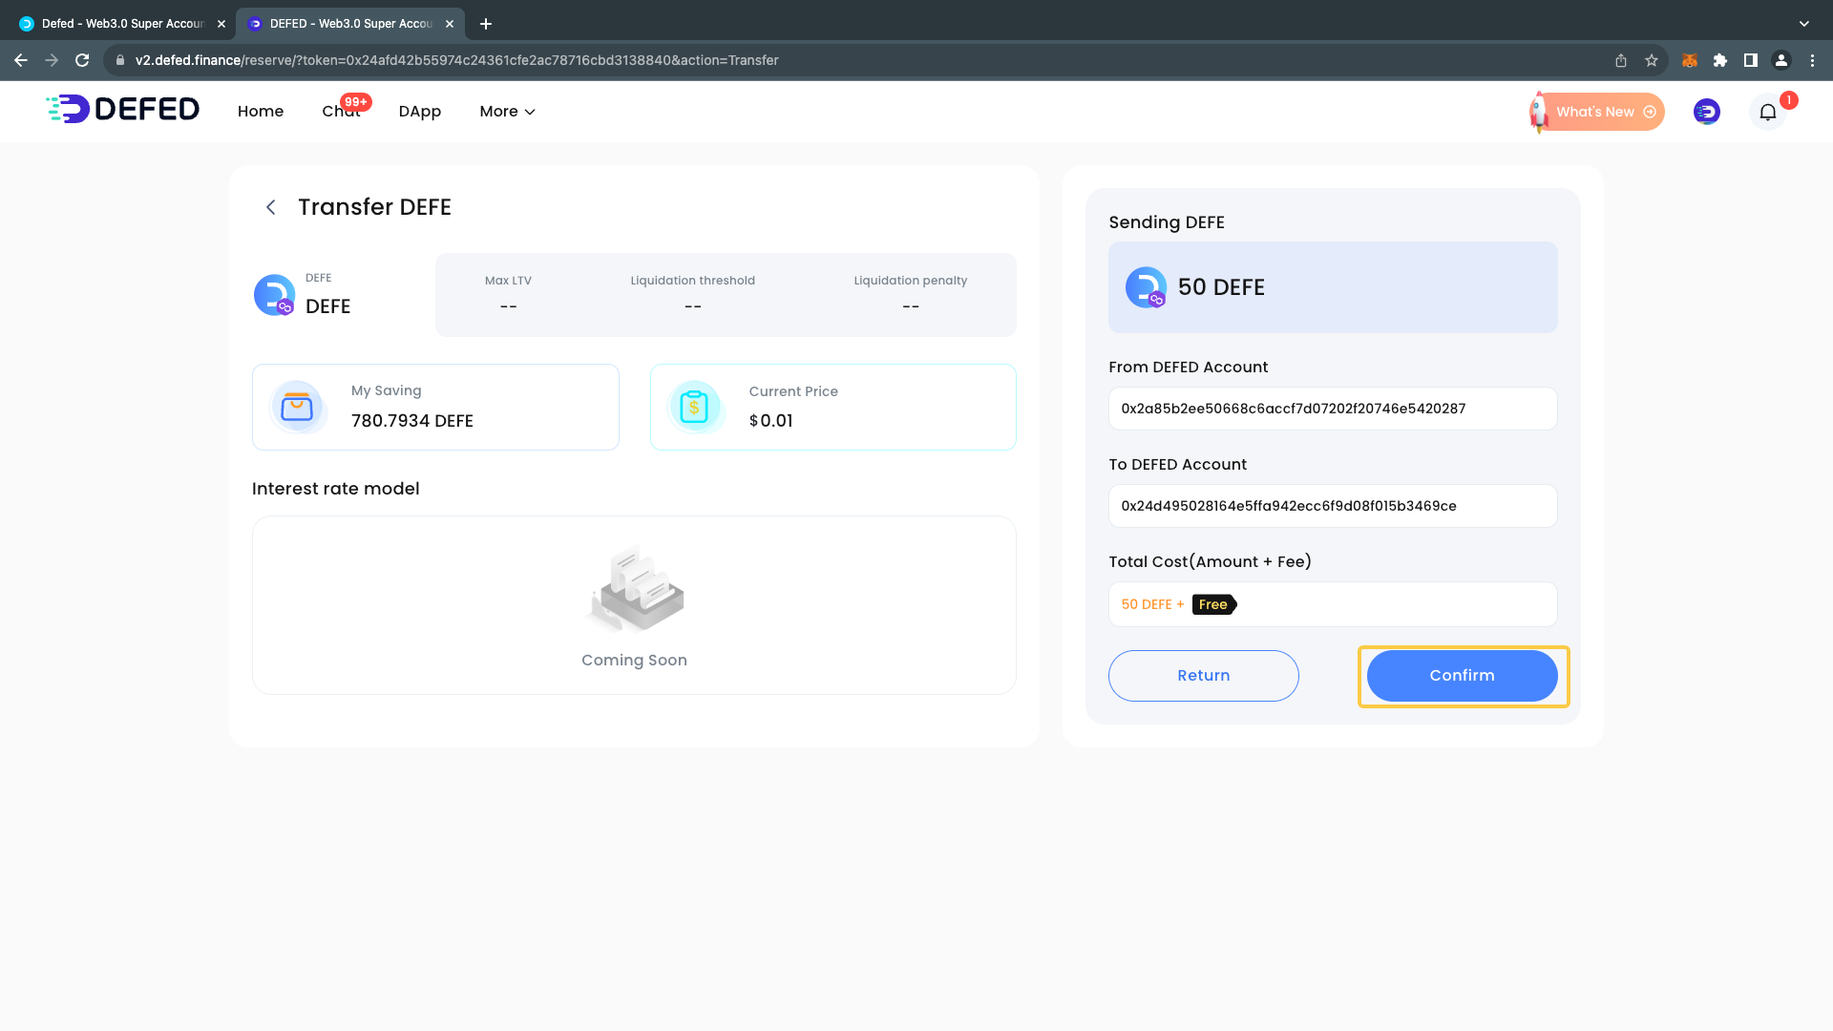Open the MetaMask fox extension
This screenshot has height=1031, width=1833.
click(1689, 60)
